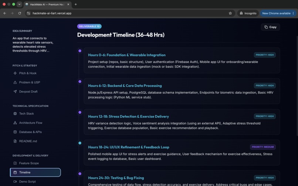Close the HackMate AI tab
The height and width of the screenshot is (186, 298).
(68, 4)
